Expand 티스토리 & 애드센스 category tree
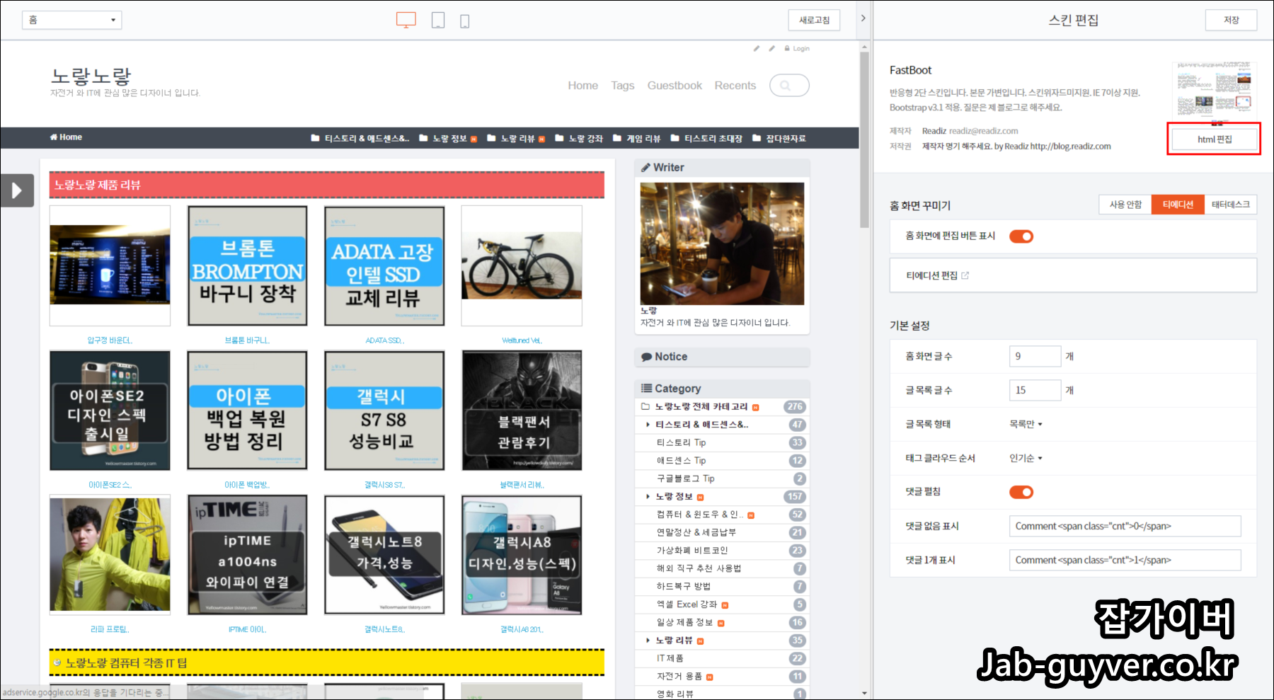 (x=648, y=425)
